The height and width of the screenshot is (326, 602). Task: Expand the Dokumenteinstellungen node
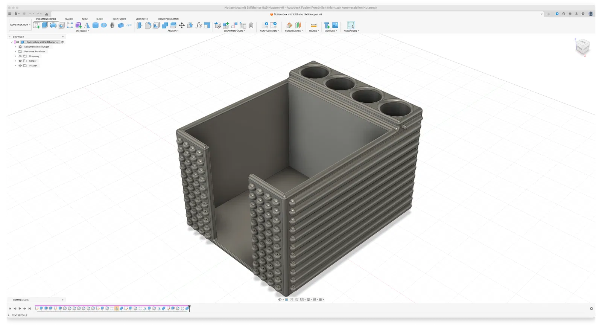15,47
